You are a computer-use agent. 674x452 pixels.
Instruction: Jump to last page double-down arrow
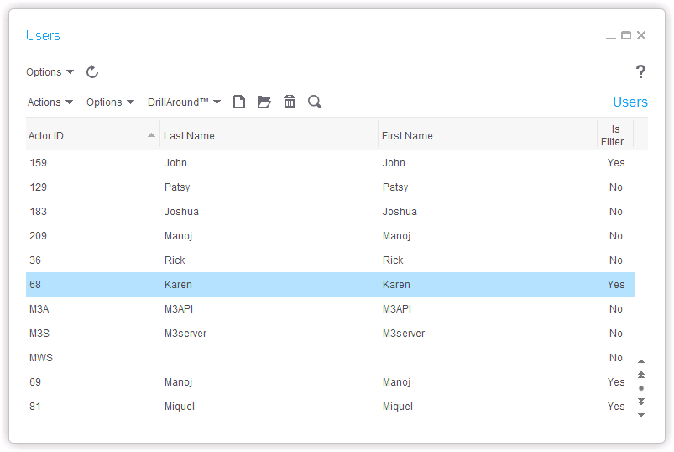[641, 402]
